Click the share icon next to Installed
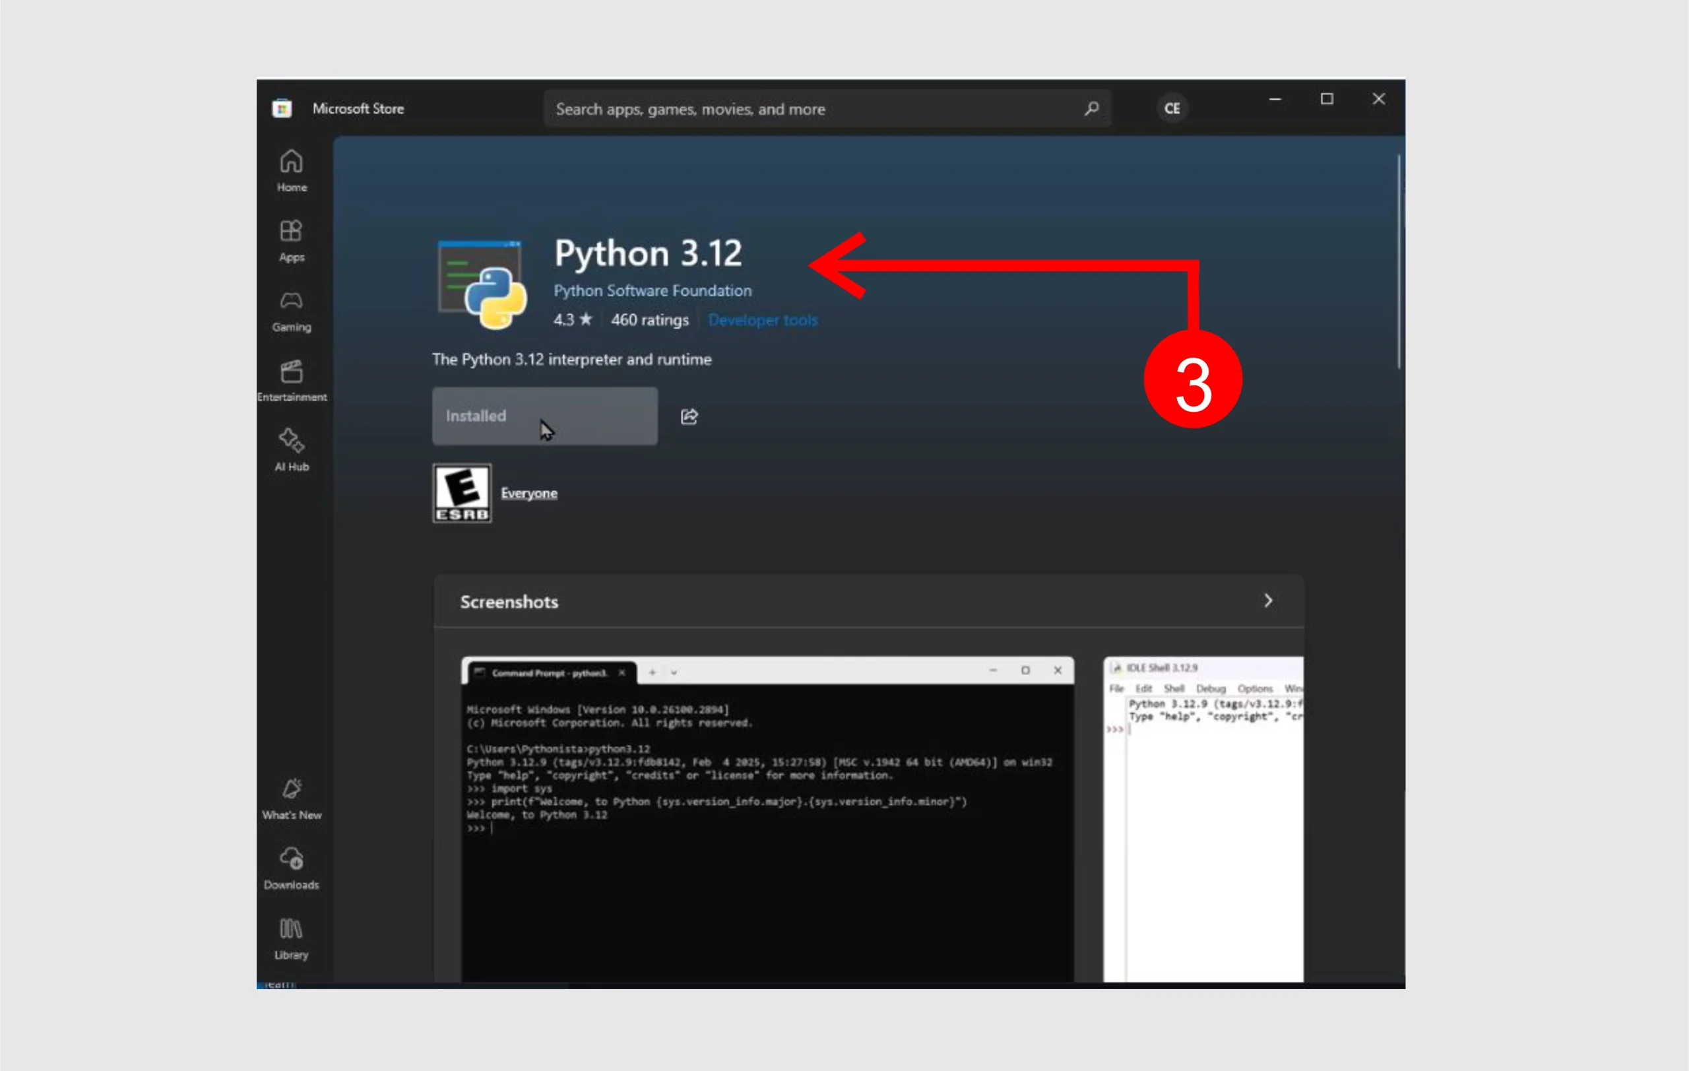This screenshot has width=1689, height=1071. coord(689,416)
